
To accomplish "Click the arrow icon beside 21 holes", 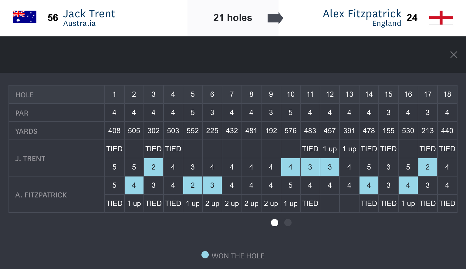I will click(x=275, y=18).
